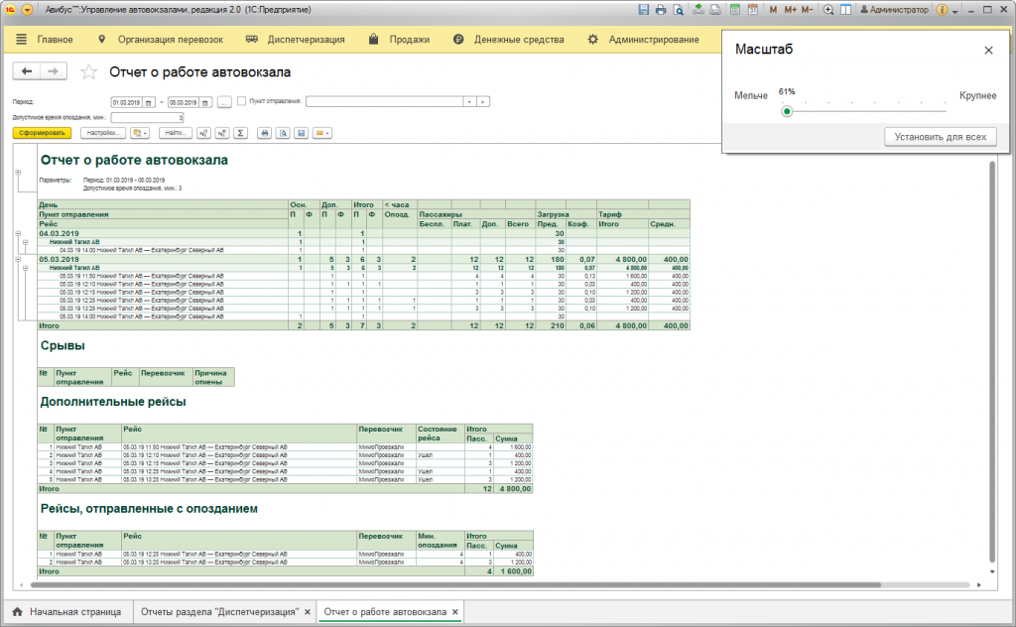Open calendar picker for period start date
The height and width of the screenshot is (627, 1016).
149,101
